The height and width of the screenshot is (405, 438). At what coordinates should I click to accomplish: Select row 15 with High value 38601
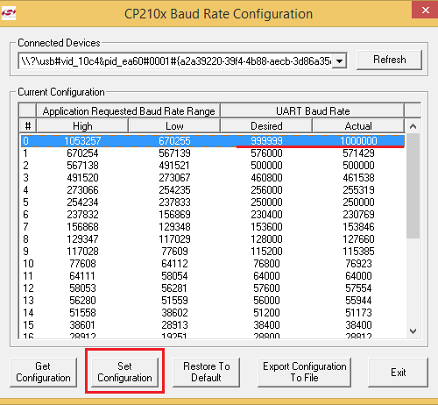pyautogui.click(x=213, y=325)
